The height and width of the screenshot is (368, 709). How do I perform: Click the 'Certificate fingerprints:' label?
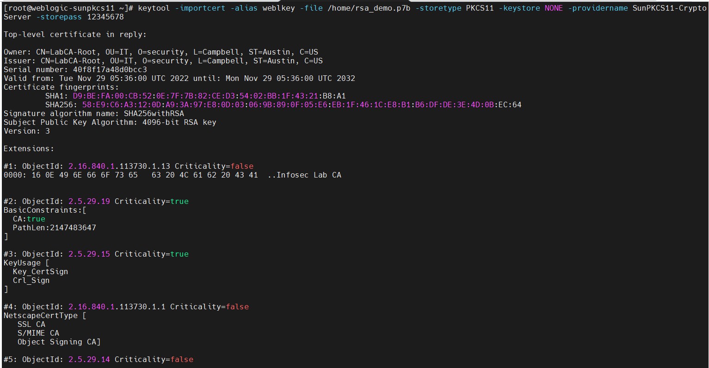pyautogui.click(x=62, y=87)
